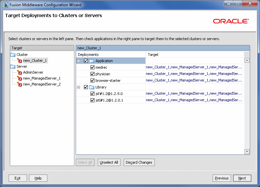Collapse the Library deployments group
The image size is (260, 187).
(79, 87)
